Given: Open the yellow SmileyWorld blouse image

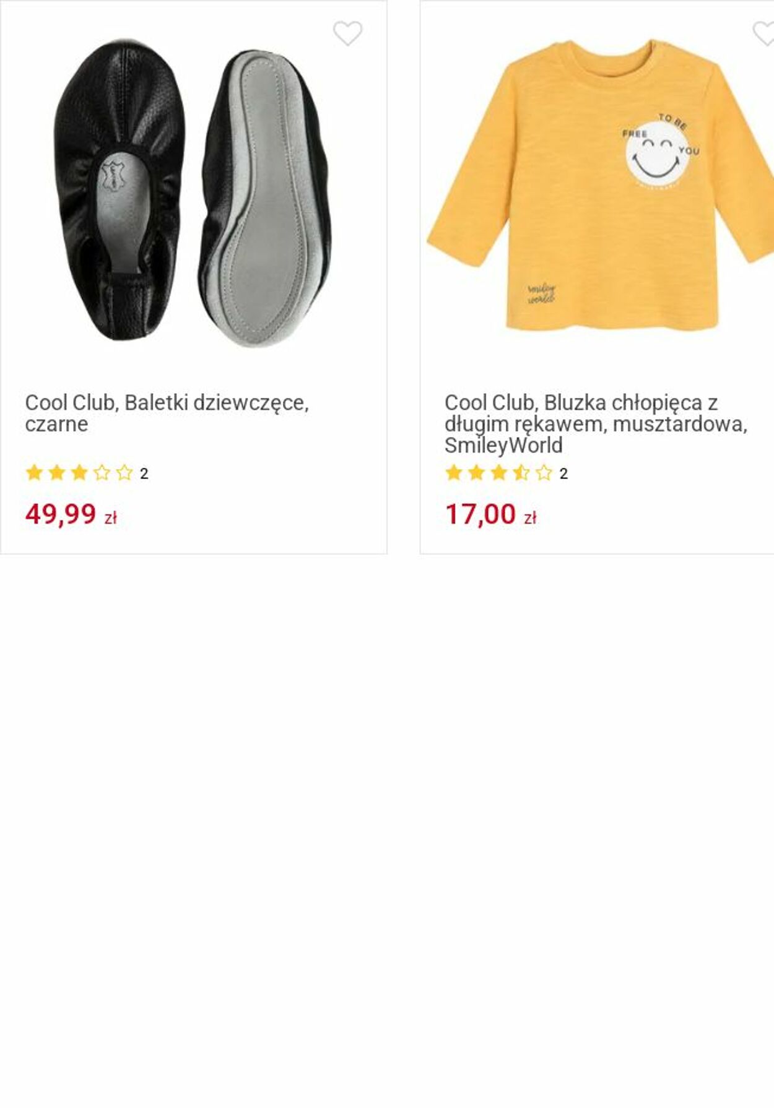Looking at the screenshot, I should pyautogui.click(x=599, y=186).
